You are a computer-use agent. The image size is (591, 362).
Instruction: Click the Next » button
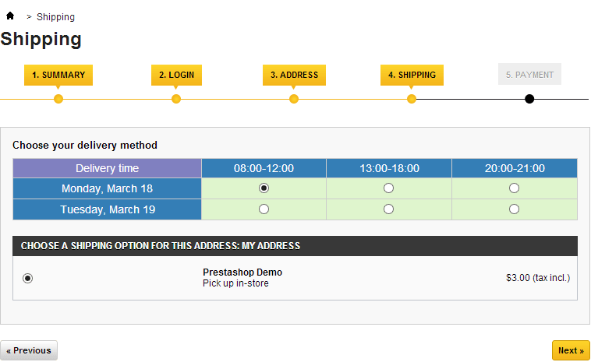tap(571, 350)
